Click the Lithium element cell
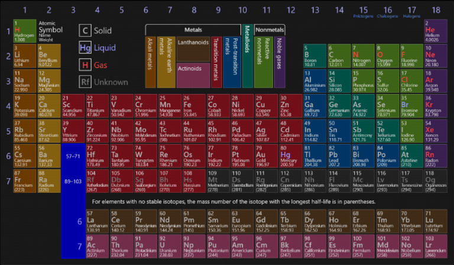454x265 pixels. click(x=25, y=56)
